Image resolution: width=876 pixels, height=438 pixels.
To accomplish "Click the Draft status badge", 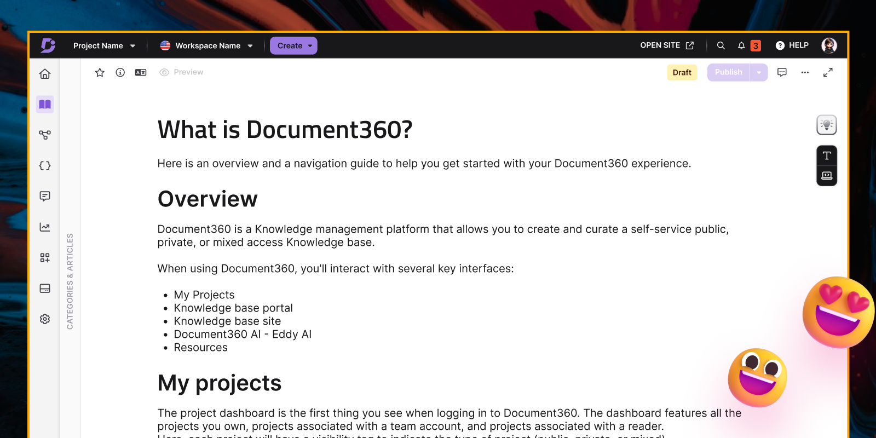I will (x=682, y=72).
